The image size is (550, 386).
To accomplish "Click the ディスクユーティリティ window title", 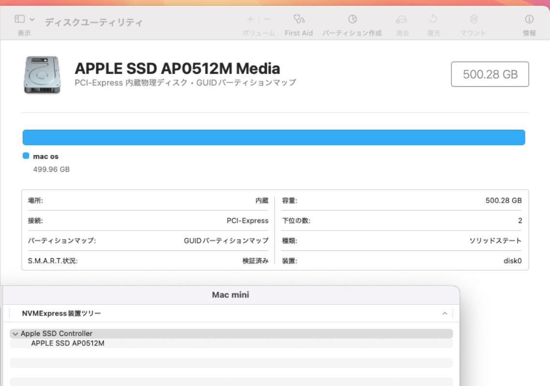I will coord(94,22).
